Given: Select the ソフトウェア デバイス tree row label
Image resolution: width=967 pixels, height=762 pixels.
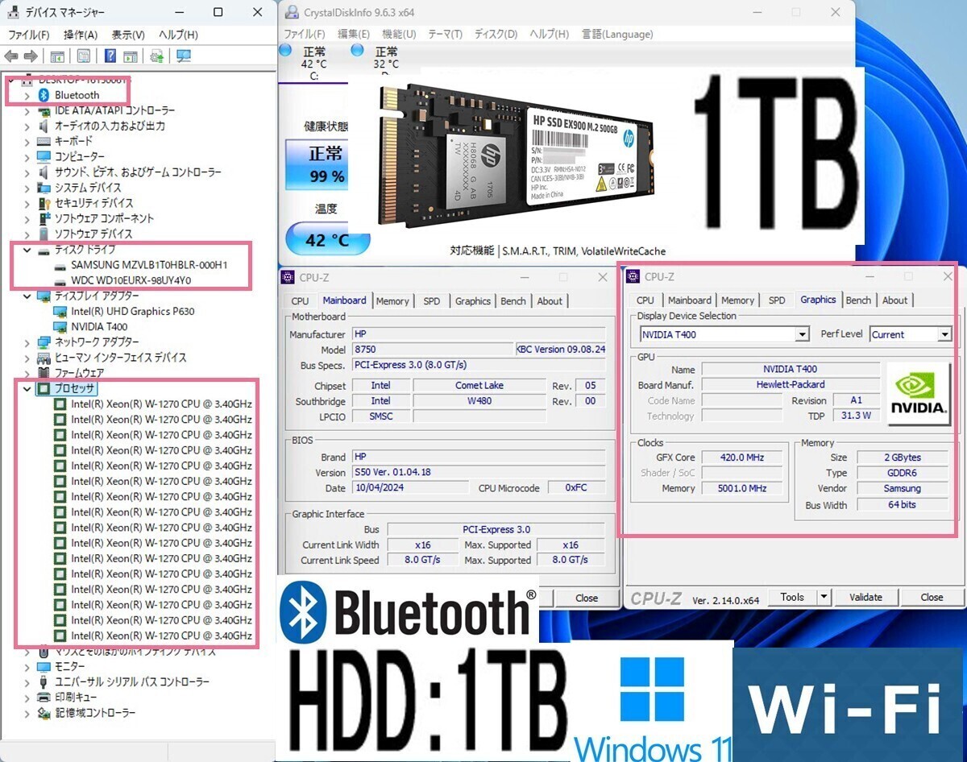Looking at the screenshot, I should coord(93,234).
